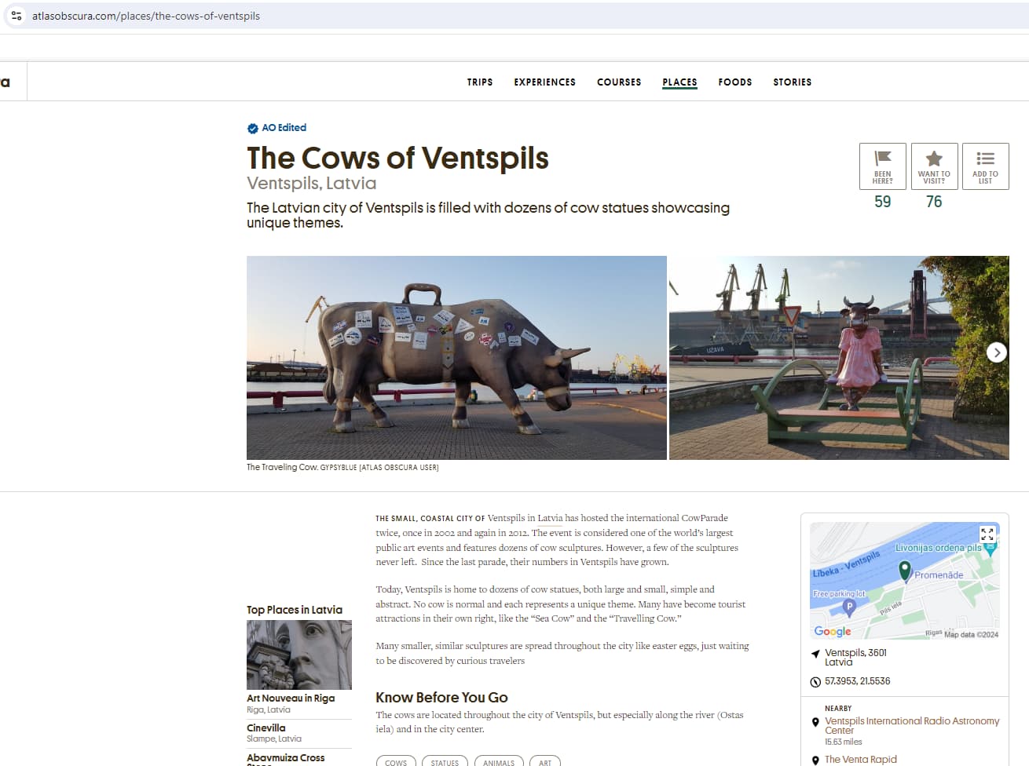This screenshot has width=1029, height=766.
Task: Open the Places menu item
Action: (679, 82)
